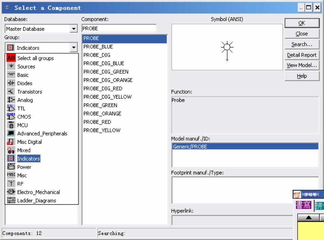
Task: Click the Hyperlink field
Action: point(232,220)
